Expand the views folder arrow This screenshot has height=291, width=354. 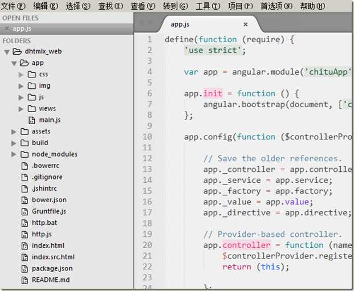(21, 109)
